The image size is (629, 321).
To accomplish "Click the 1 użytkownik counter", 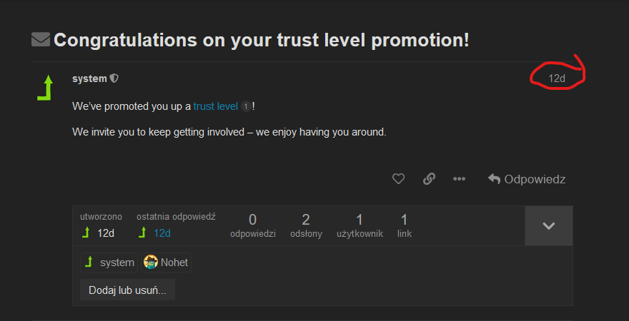I will tap(360, 225).
